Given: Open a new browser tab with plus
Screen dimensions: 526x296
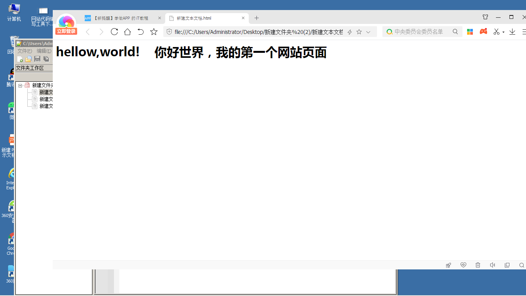Looking at the screenshot, I should pos(257,18).
